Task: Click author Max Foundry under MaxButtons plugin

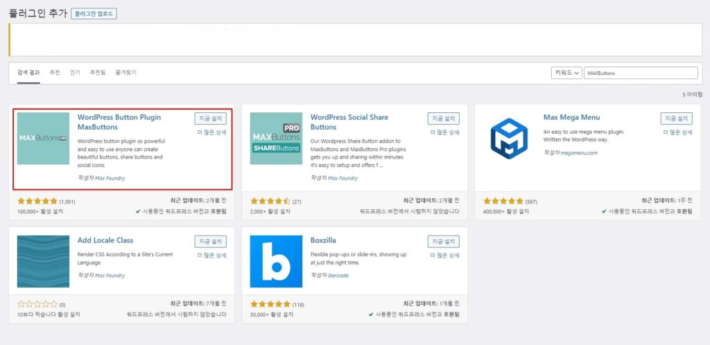Action: pyautogui.click(x=110, y=178)
